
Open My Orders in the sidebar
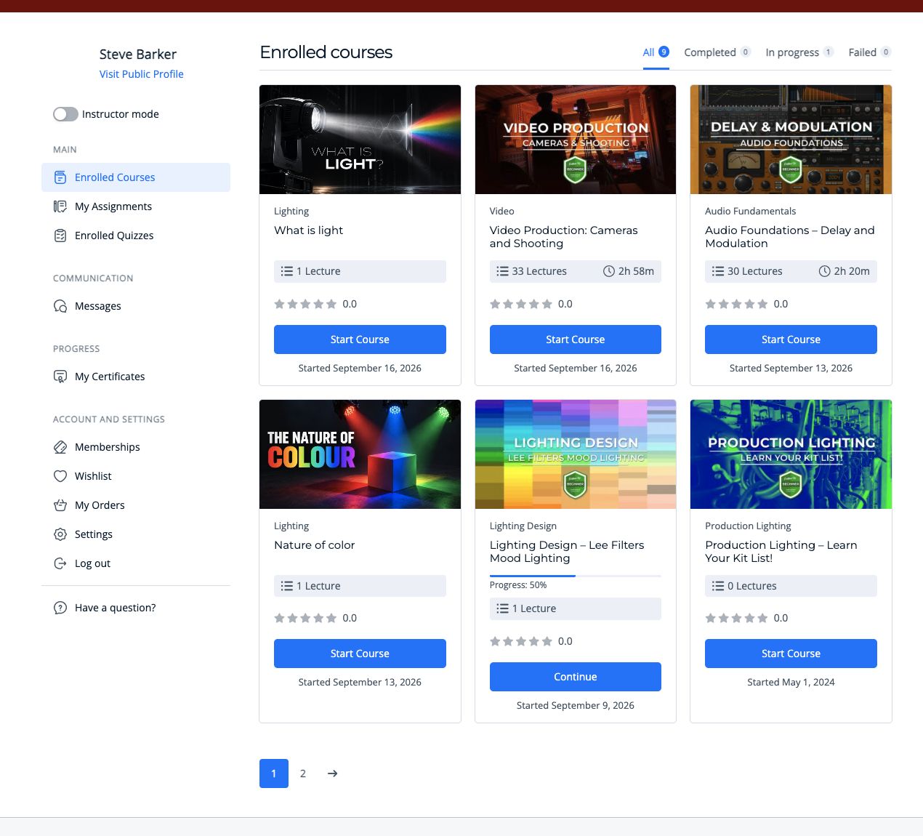coord(136,505)
